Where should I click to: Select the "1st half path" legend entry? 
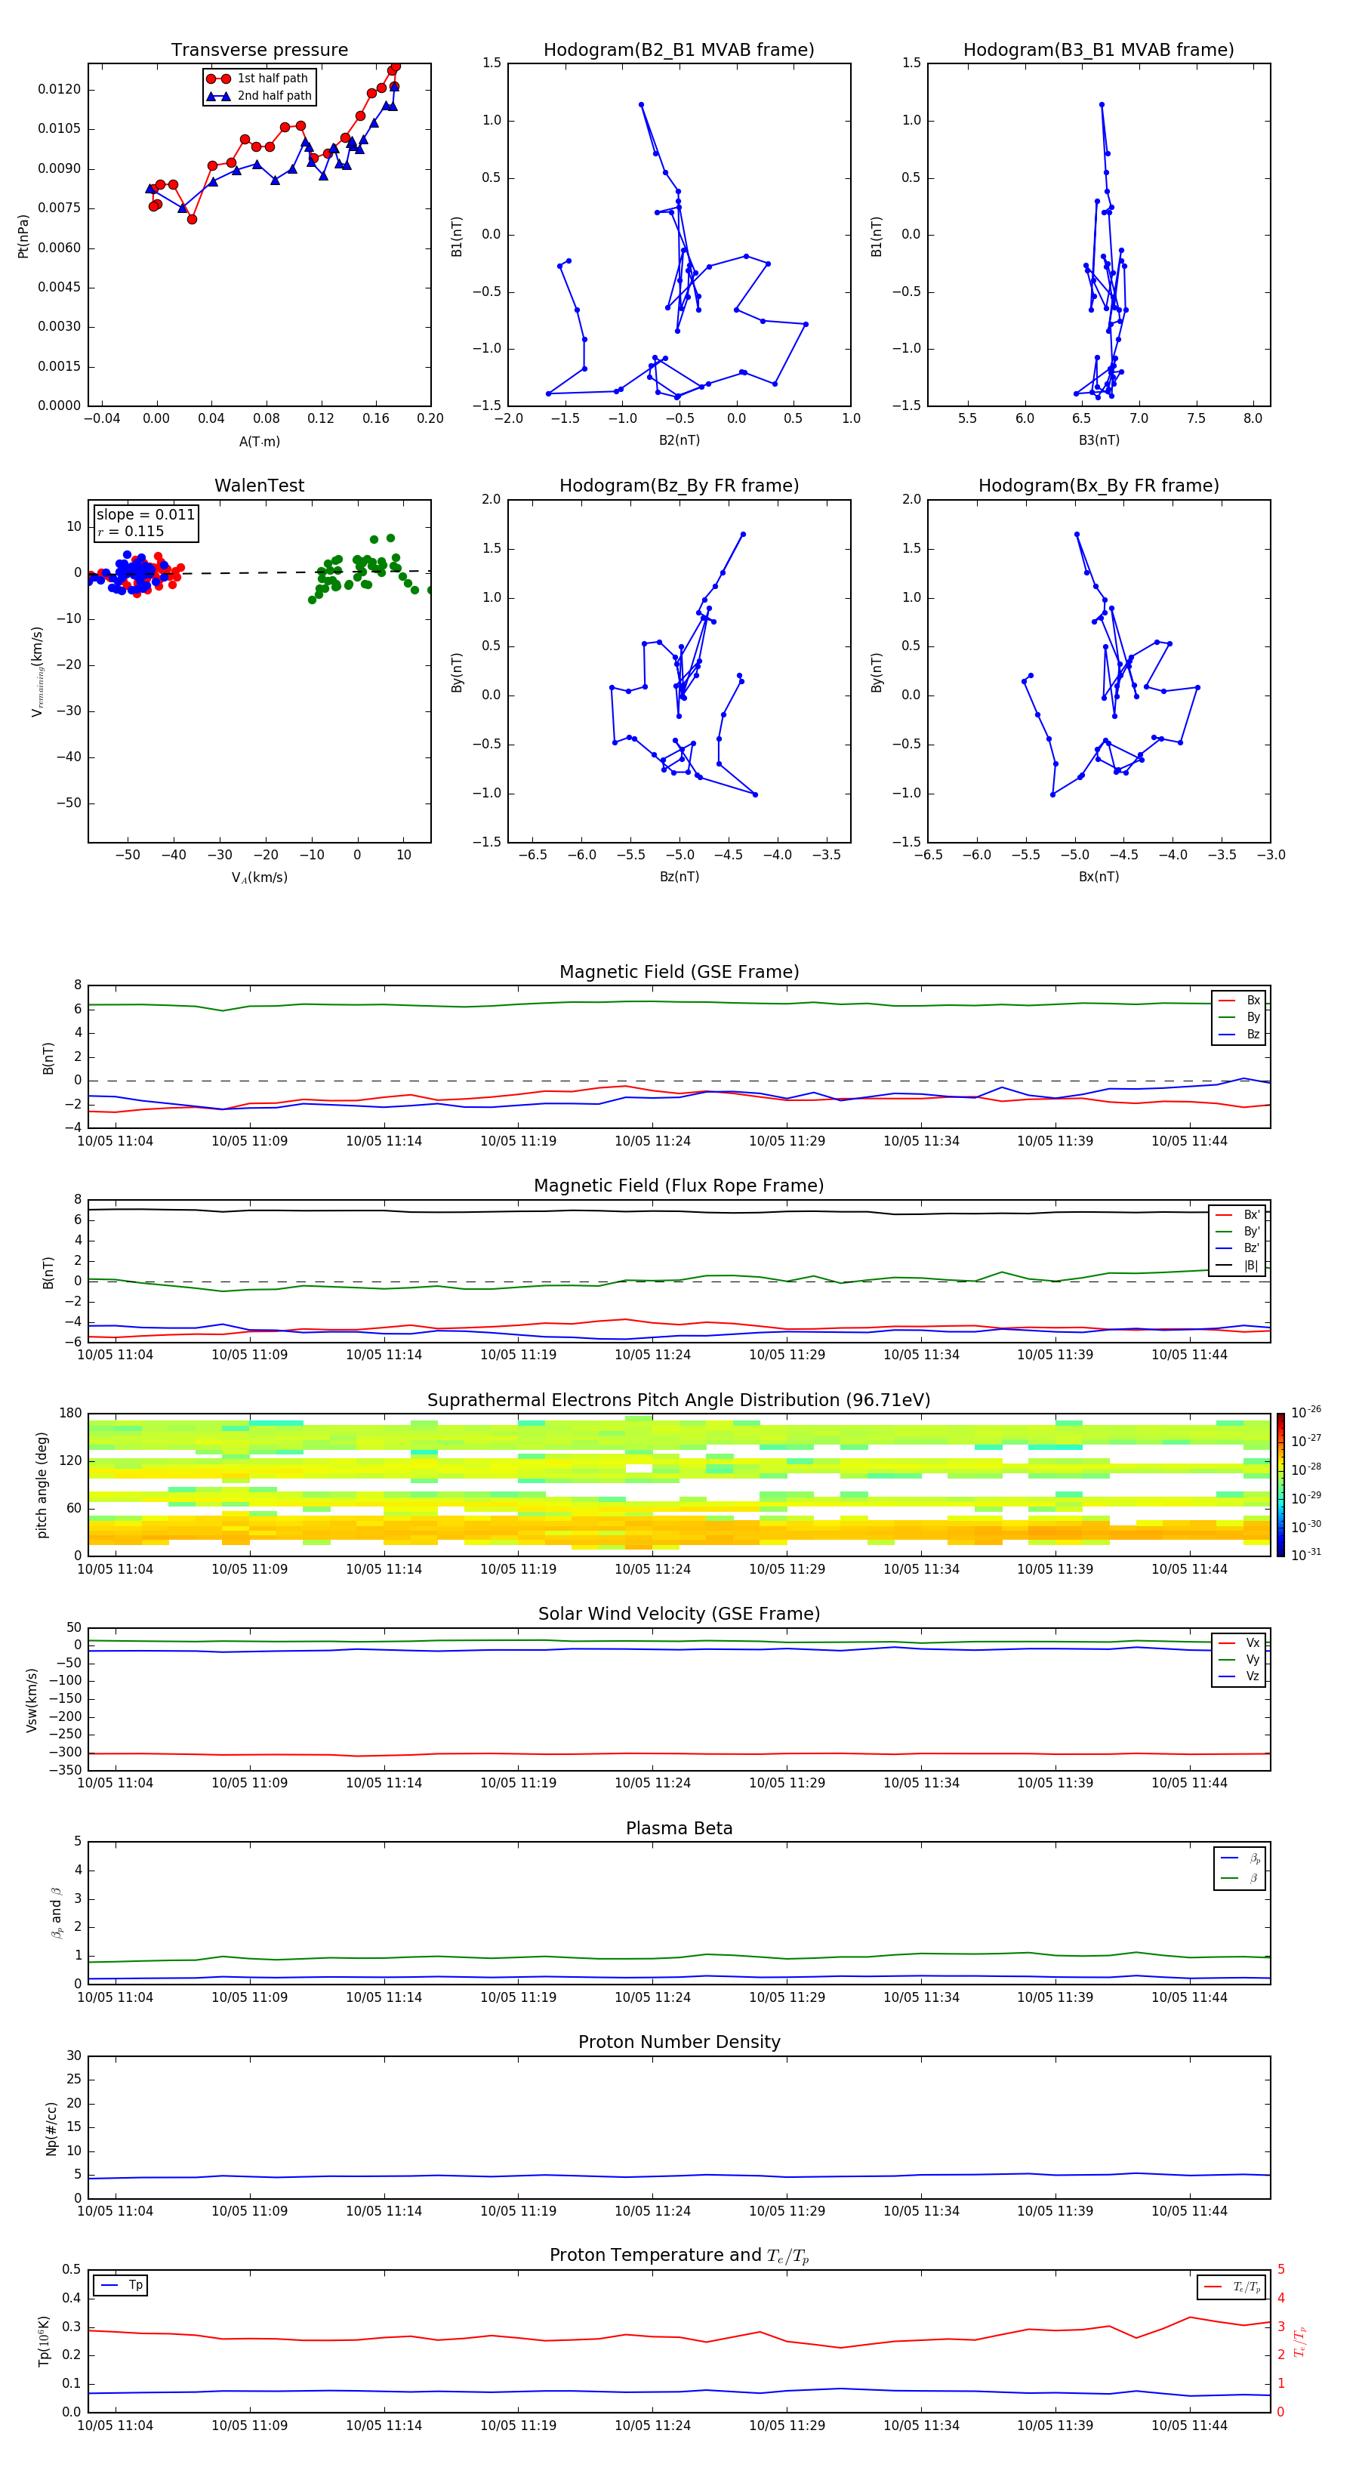click(257, 79)
